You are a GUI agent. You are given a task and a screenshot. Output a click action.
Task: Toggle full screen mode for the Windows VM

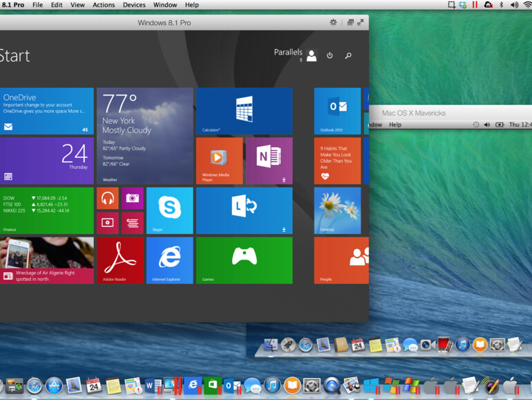[x=360, y=23]
